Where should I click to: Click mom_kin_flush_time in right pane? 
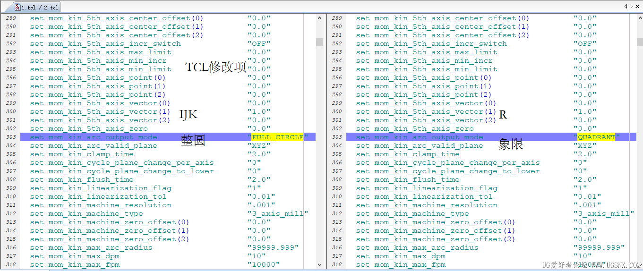coord(417,180)
